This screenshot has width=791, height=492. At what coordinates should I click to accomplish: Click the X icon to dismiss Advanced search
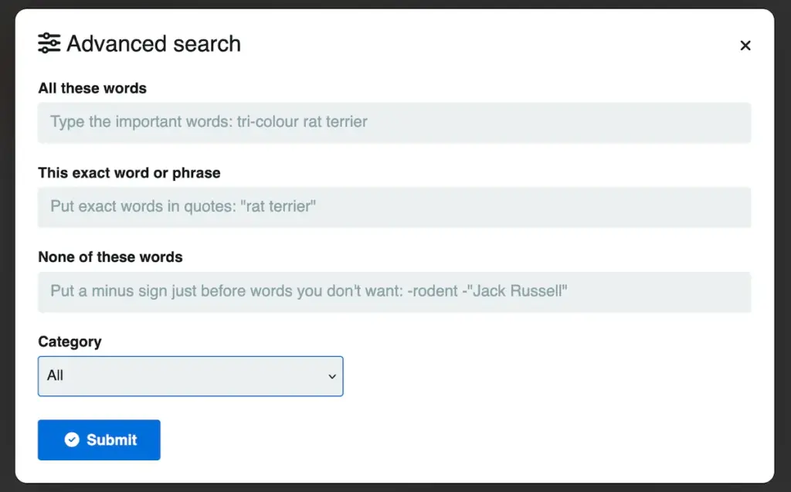tap(745, 45)
